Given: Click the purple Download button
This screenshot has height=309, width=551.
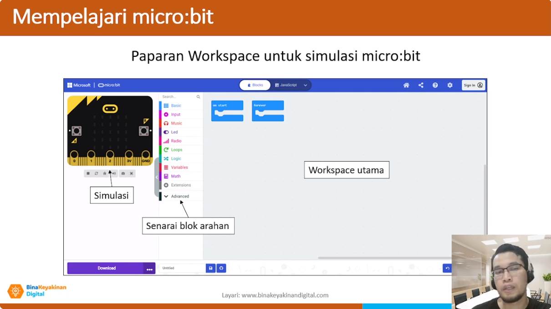Looking at the screenshot, I should click(x=106, y=268).
